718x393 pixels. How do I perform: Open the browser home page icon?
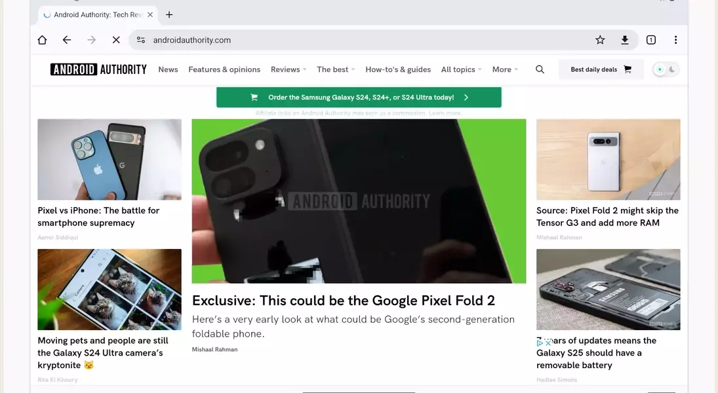coord(42,40)
